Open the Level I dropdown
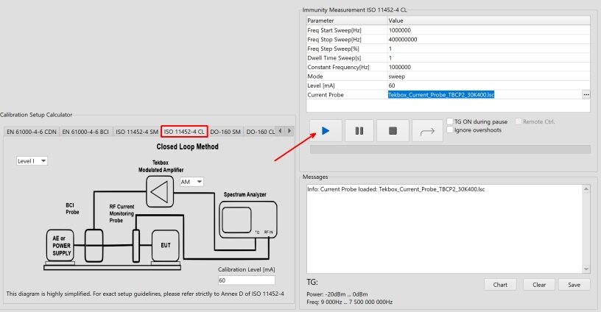This screenshot has height=312, width=601. [32, 161]
